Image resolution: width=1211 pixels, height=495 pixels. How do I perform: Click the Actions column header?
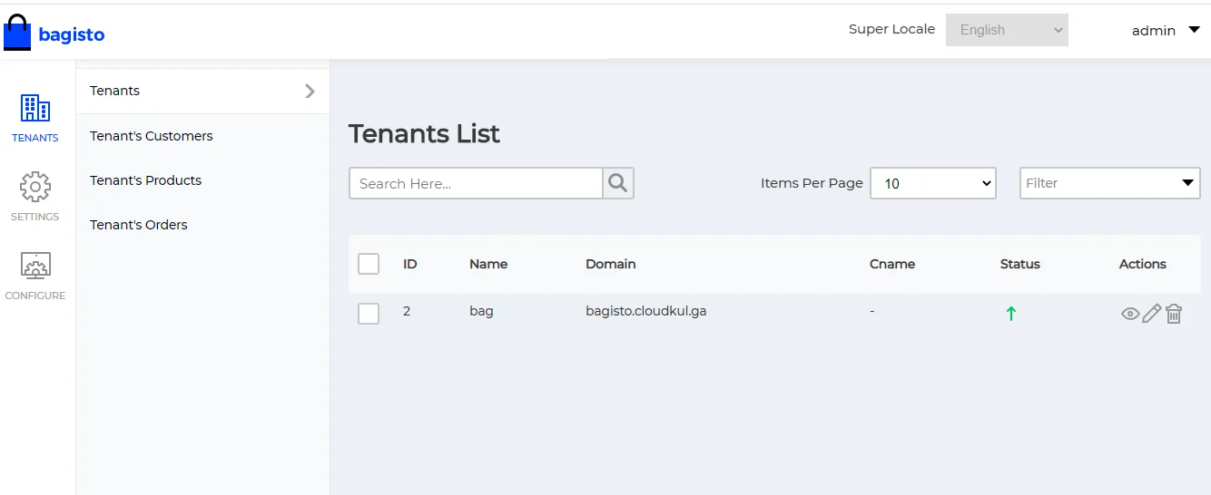pos(1143,264)
